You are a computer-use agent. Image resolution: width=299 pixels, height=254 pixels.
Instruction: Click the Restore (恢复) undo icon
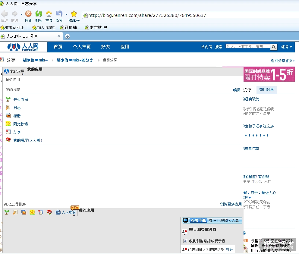(59, 14)
